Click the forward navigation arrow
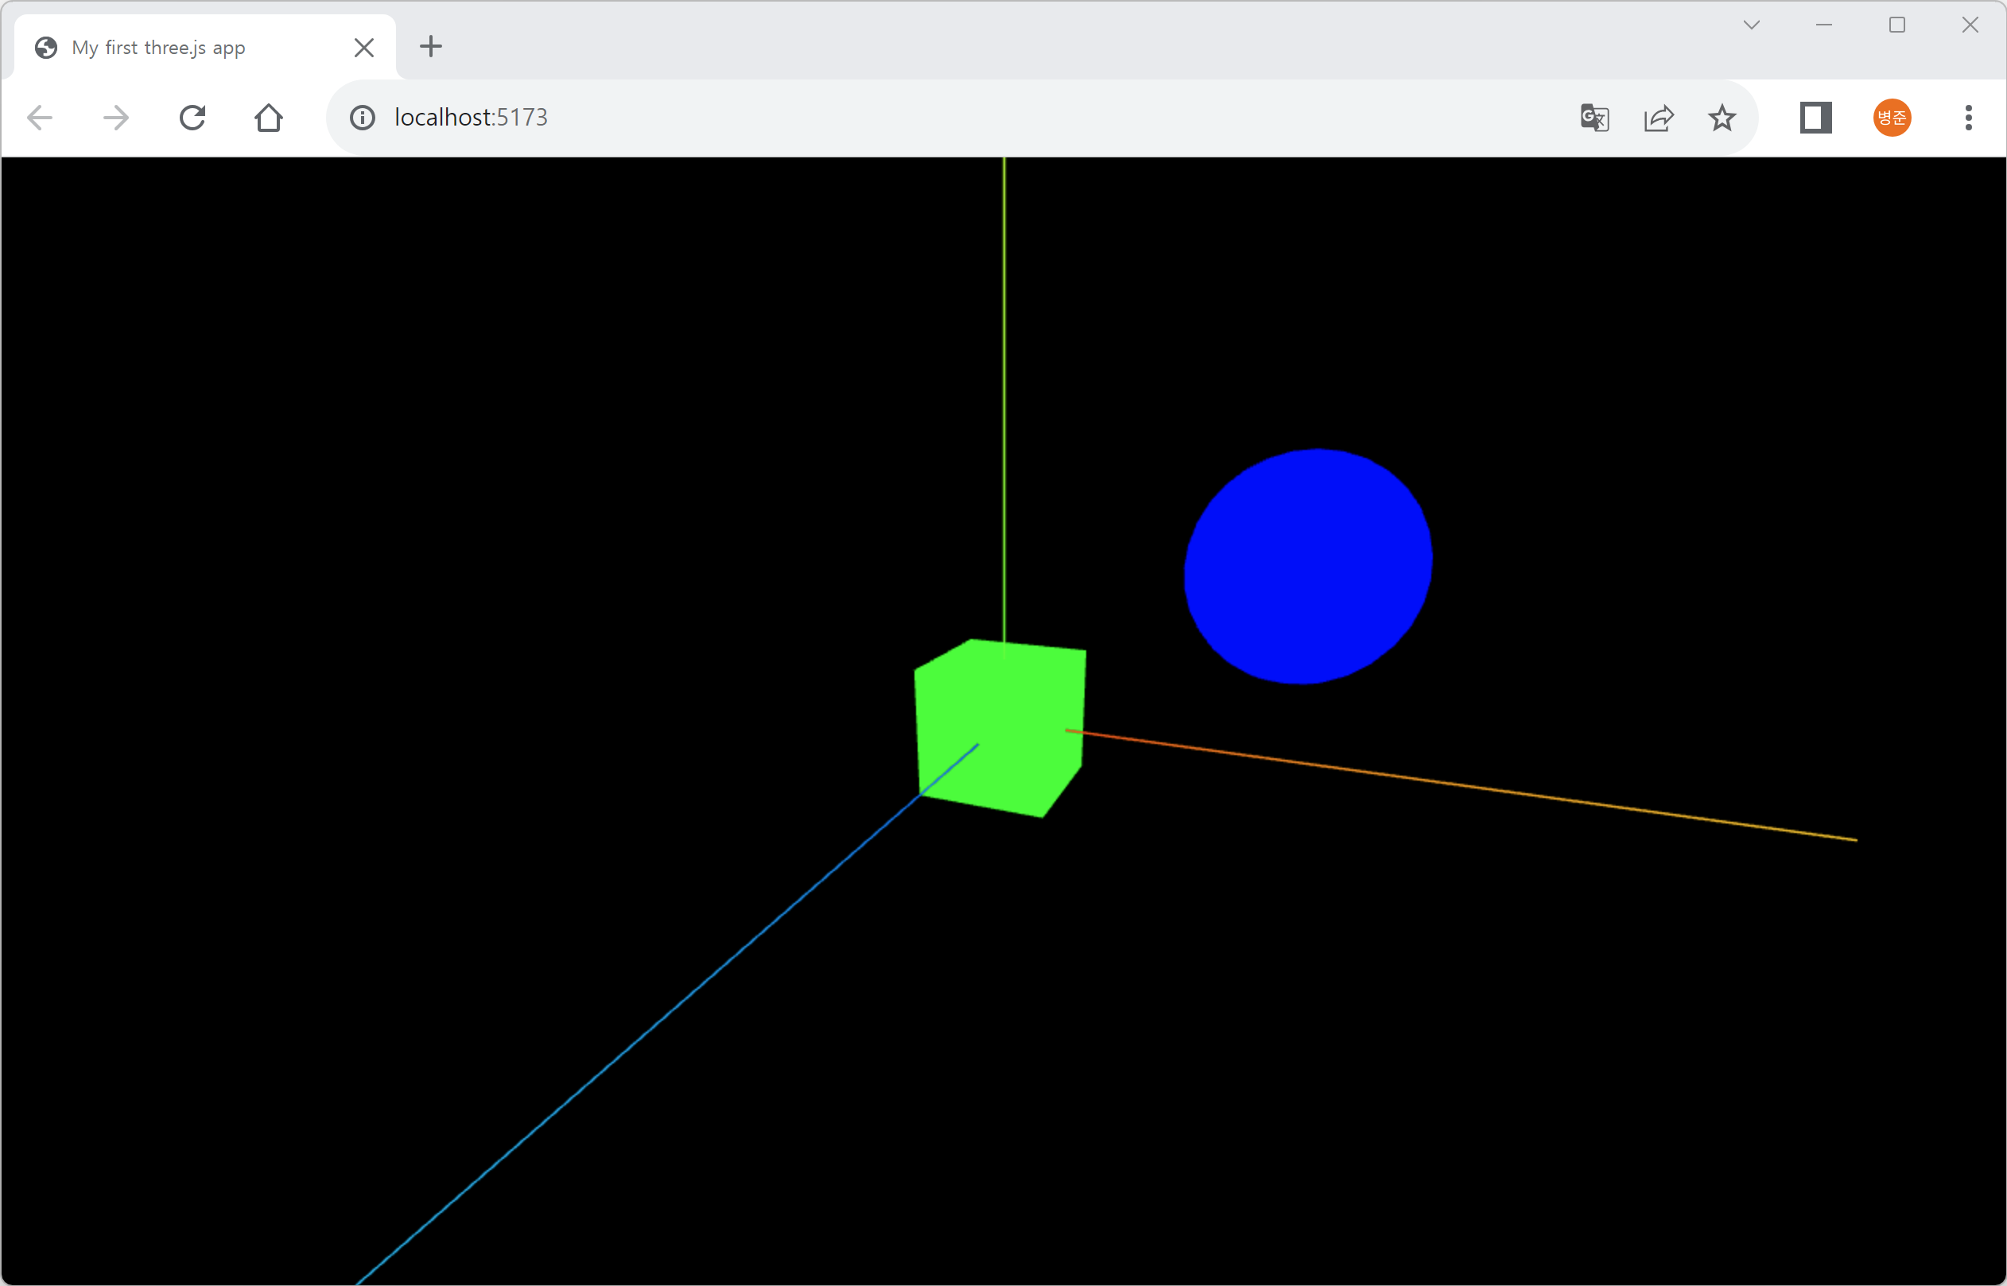Screen dimensions: 2007x1286 point(116,118)
